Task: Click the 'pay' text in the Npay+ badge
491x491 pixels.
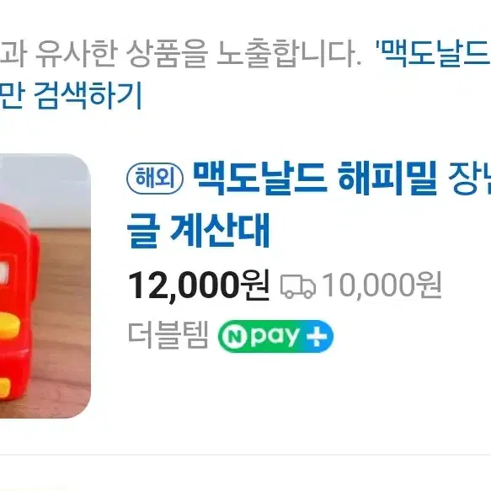Action: point(275,336)
